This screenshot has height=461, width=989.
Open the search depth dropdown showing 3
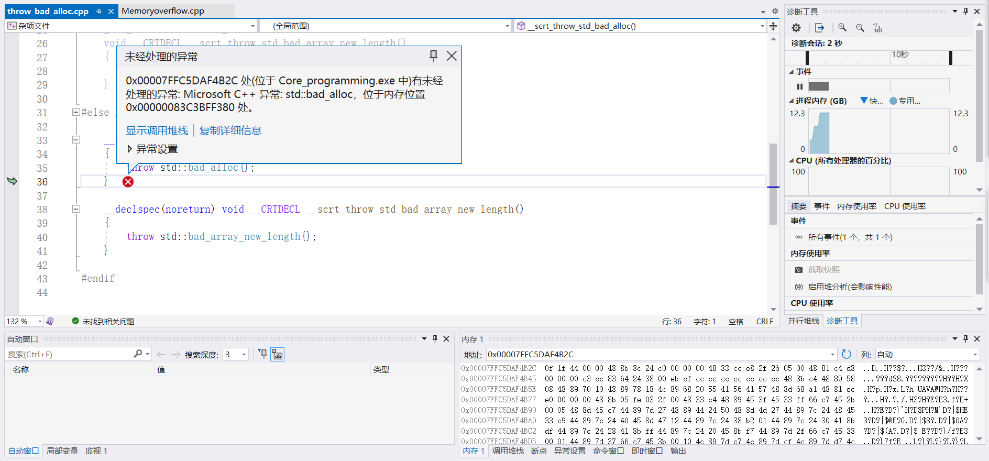click(x=244, y=355)
